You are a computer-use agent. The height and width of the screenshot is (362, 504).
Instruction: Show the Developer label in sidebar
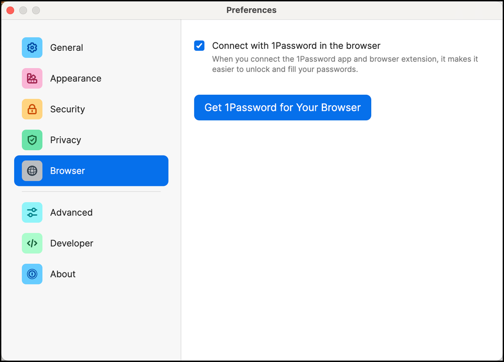[72, 243]
